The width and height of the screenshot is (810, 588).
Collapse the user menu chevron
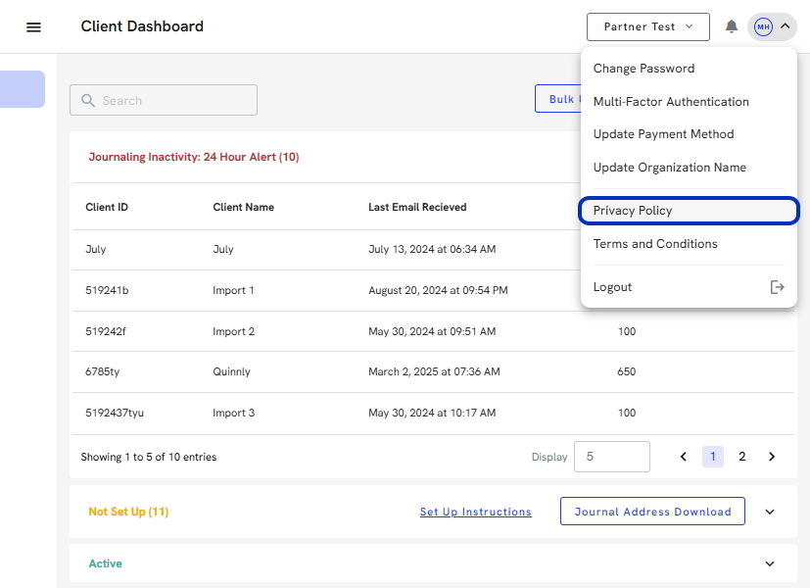click(x=785, y=26)
